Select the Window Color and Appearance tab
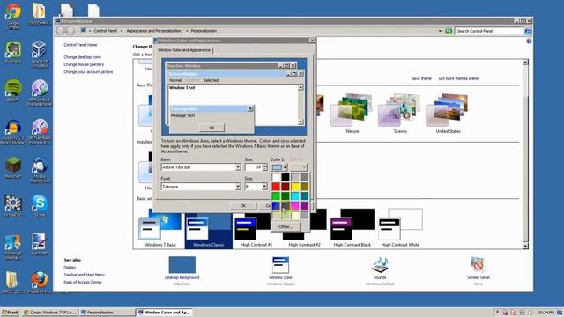This screenshot has width=564, height=317. 184,50
